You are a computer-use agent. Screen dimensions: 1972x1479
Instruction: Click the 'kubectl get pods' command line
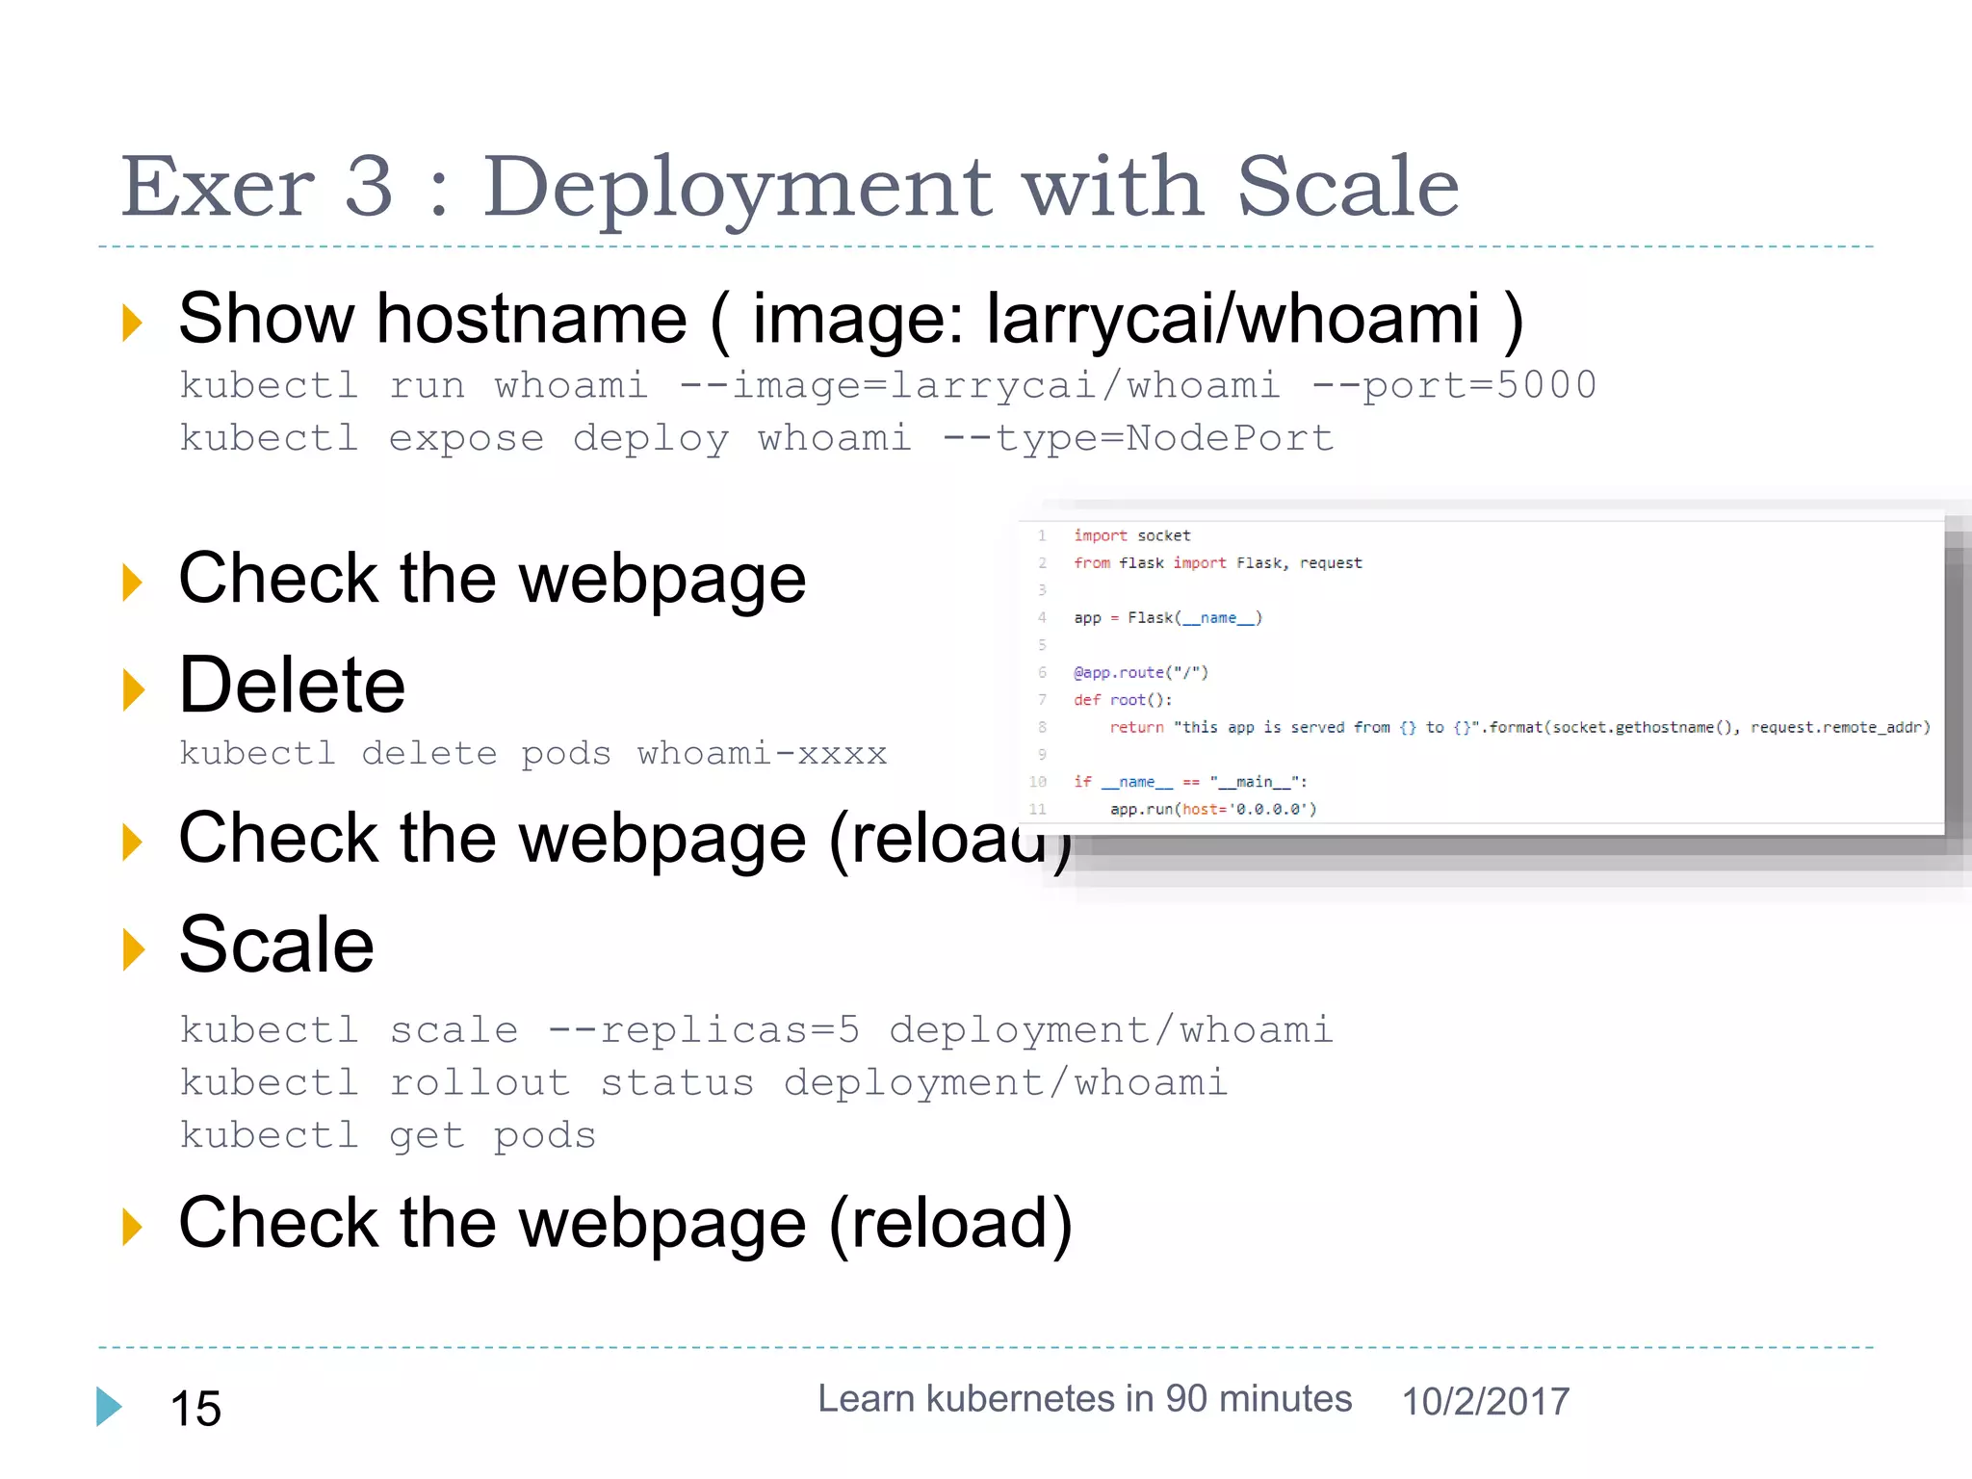(x=388, y=1136)
